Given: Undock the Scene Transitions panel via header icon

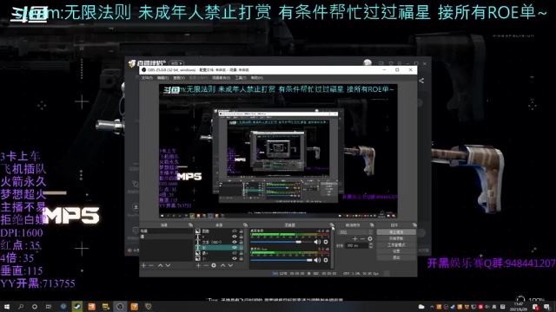Looking at the screenshot, I should click(372, 225).
